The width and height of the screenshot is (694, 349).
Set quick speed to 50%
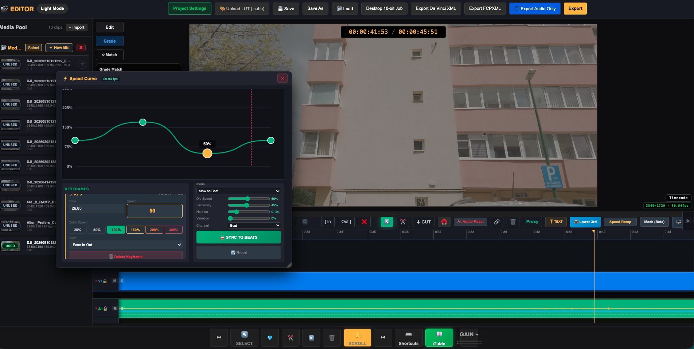point(97,230)
